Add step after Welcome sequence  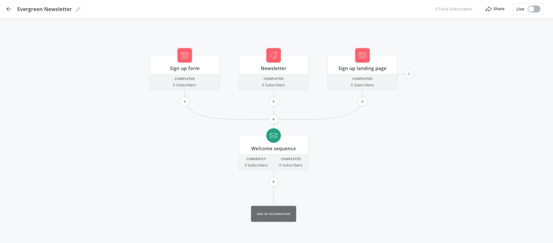coord(274,182)
